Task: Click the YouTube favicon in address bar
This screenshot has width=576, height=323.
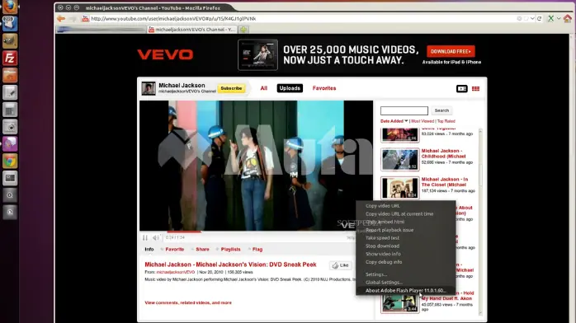Action: (x=86, y=19)
